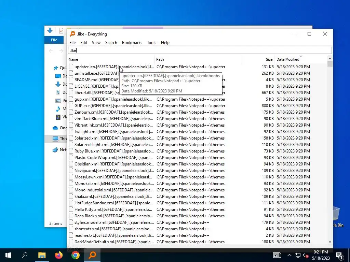Click file icon beside khaki.xml entry
Screen dimensions: 350x262
(x=71, y=196)
